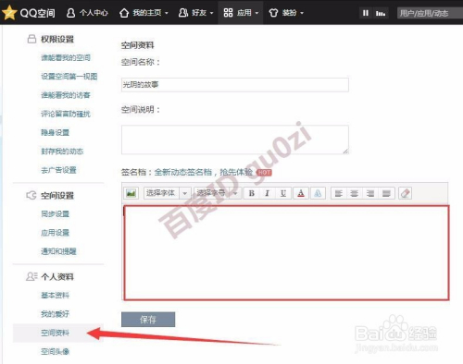Screen dimensions: 463x364
Task: Click the 个人资料 heading
Action: pyautogui.click(x=57, y=276)
